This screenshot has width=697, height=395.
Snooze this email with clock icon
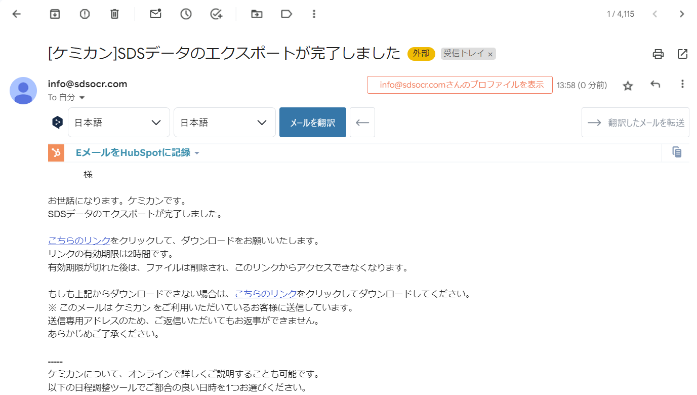click(x=186, y=14)
